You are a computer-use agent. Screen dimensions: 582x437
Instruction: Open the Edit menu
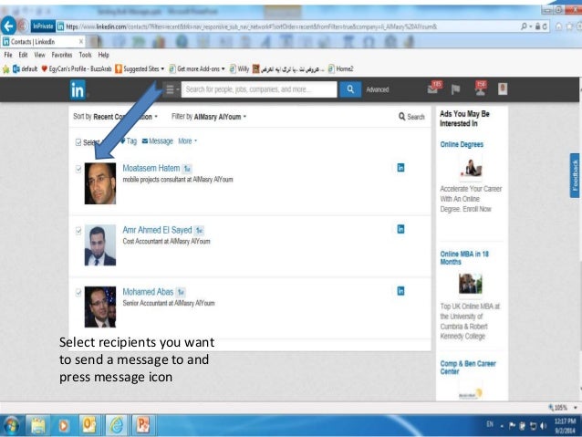click(x=23, y=55)
